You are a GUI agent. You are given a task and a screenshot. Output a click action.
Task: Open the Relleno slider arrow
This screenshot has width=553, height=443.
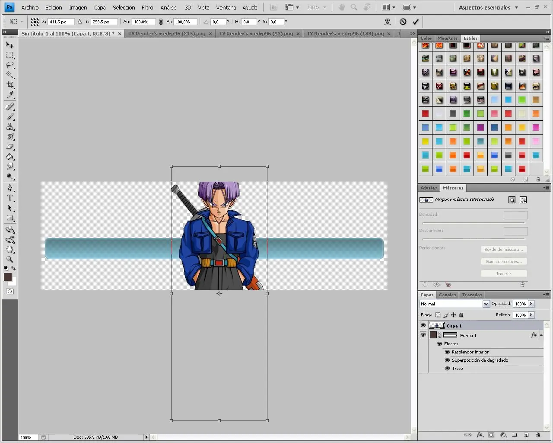point(531,315)
